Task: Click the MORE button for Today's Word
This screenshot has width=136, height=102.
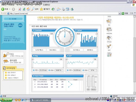Action: coord(20,25)
